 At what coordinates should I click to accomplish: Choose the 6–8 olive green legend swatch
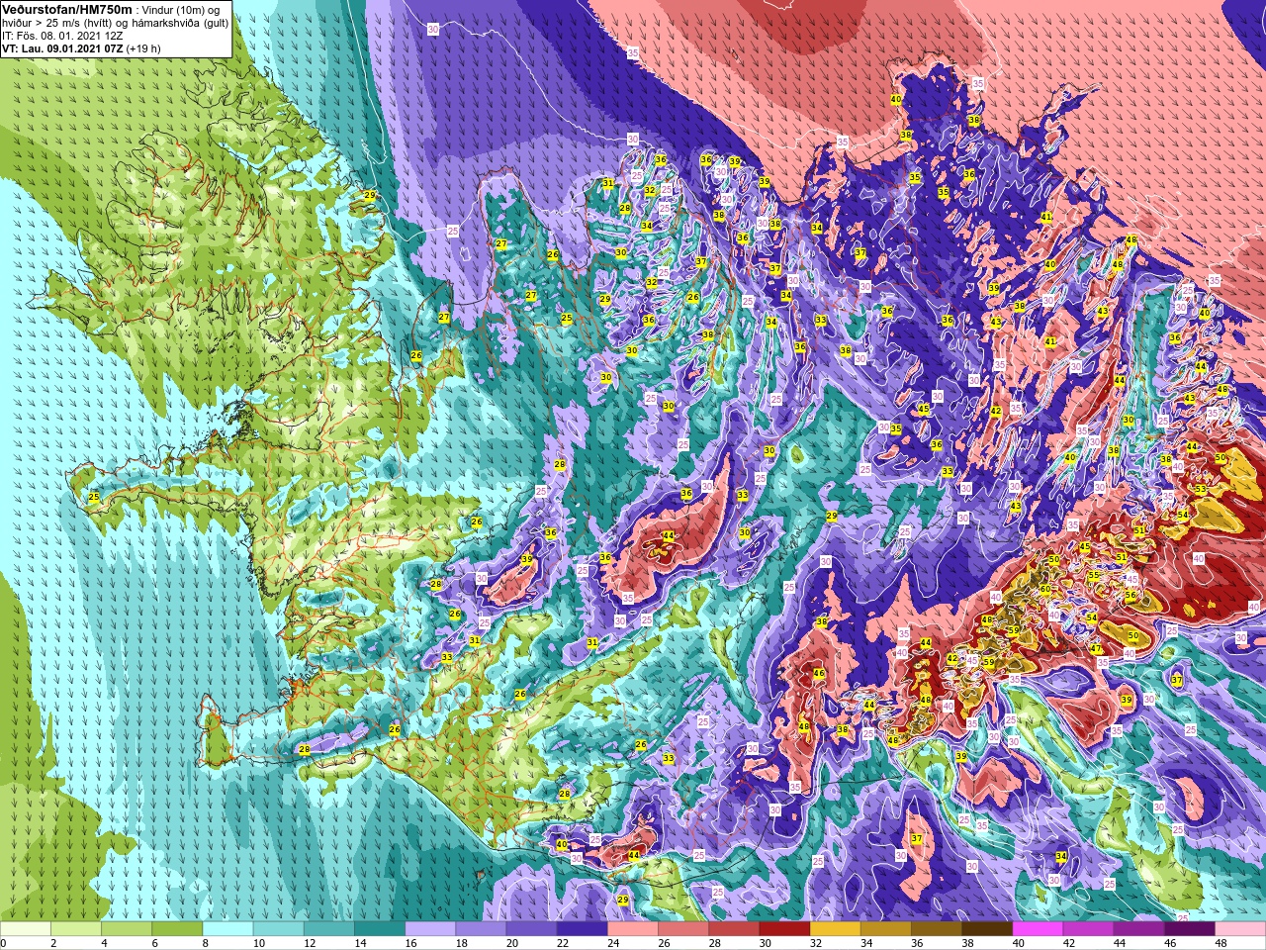pos(177,928)
